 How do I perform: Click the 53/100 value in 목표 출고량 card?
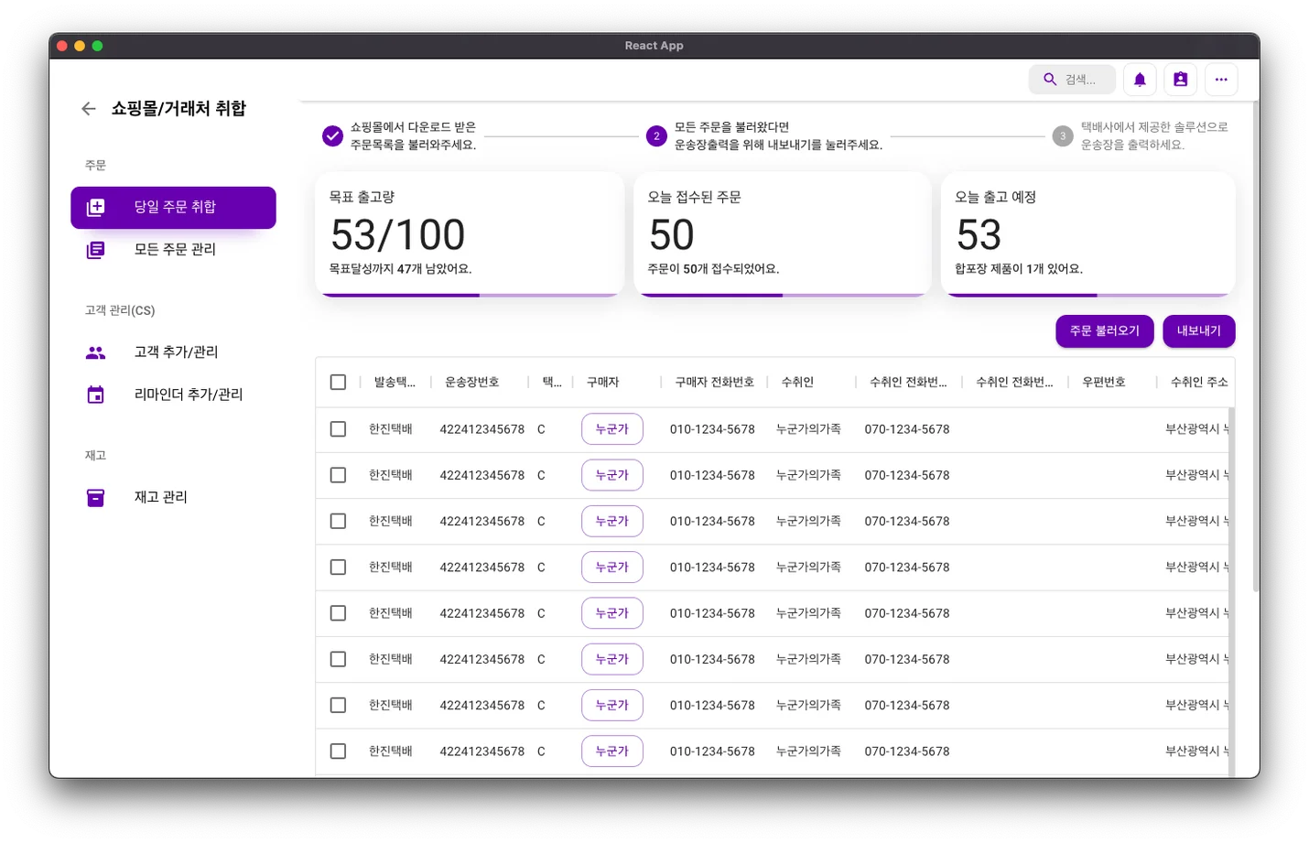[398, 235]
